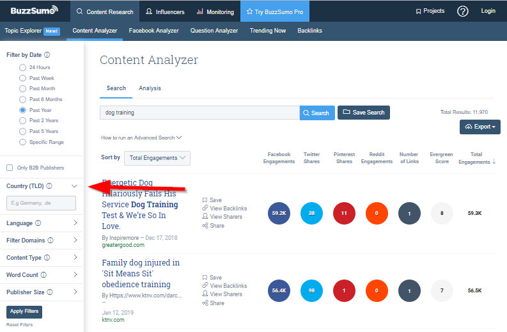Save the Energetic Dog article
Screen dimensions: 507x332
coord(212,200)
